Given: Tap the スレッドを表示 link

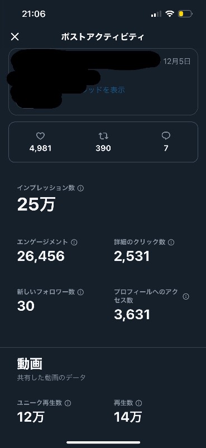Looking at the screenshot, I should 103,90.
